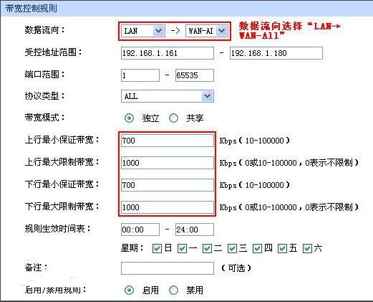Screen dimensions: 373x302
Task: Open the LAN source direction dropdown
Action: click(143, 31)
